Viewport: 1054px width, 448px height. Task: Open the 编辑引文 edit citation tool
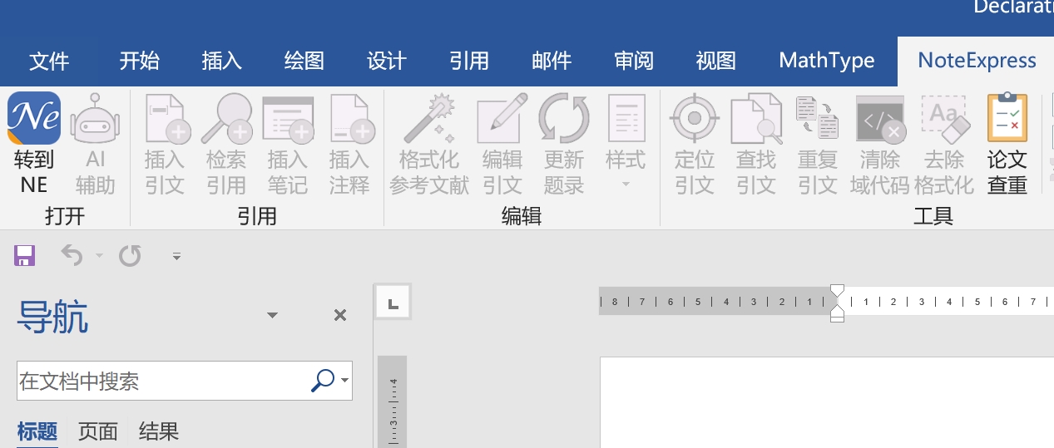(502, 143)
